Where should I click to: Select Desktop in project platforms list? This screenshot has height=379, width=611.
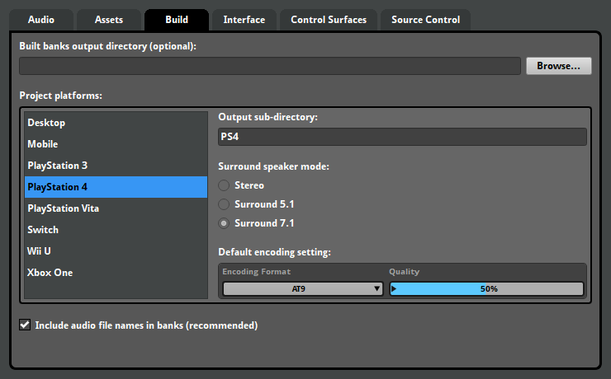click(116, 123)
